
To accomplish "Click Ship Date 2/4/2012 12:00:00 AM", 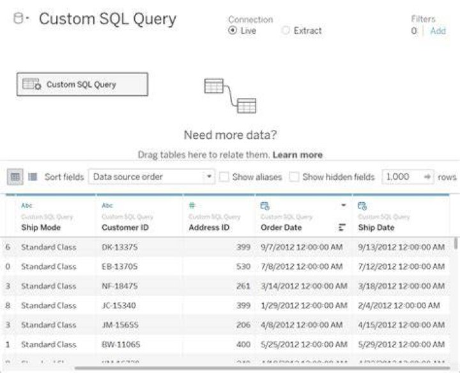I will [x=399, y=305].
